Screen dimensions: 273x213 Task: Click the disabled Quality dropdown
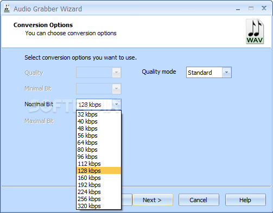pos(99,73)
